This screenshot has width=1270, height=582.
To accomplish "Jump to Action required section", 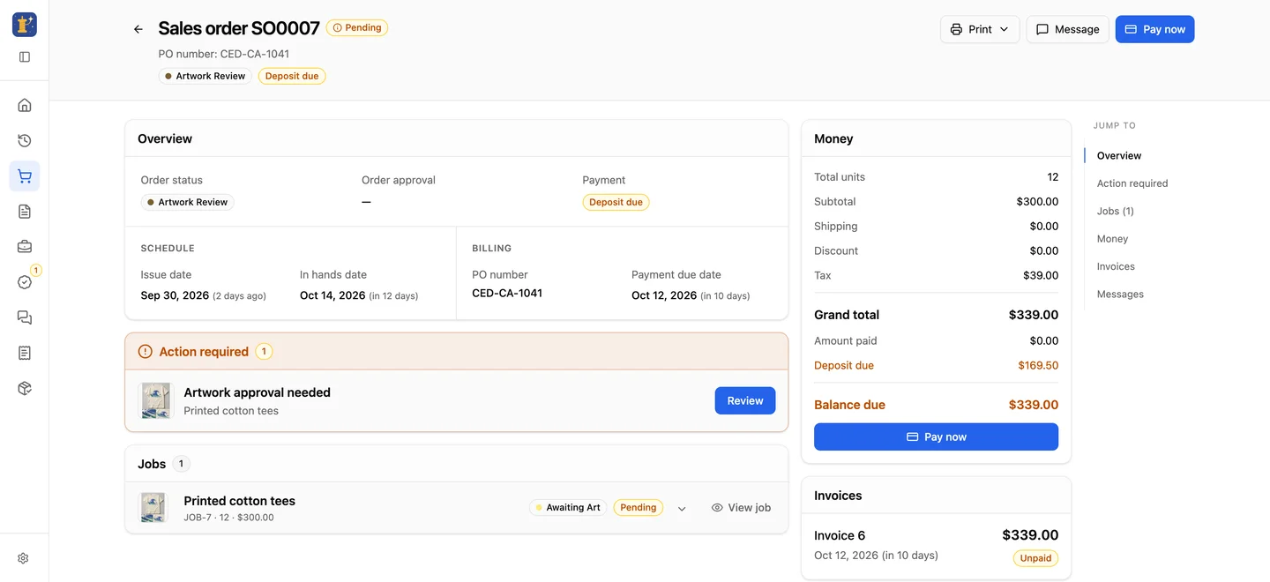I will pos(1132,183).
